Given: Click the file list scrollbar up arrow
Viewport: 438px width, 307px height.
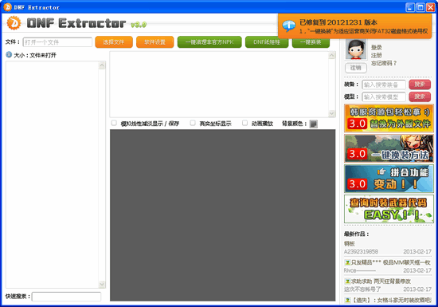Looking at the screenshot, I should pyautogui.click(x=102, y=65).
